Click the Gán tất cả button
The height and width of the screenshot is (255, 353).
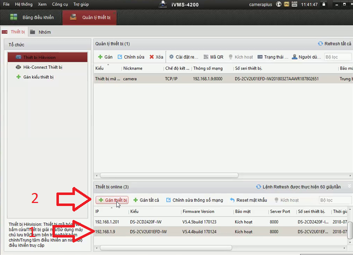pos(146,200)
